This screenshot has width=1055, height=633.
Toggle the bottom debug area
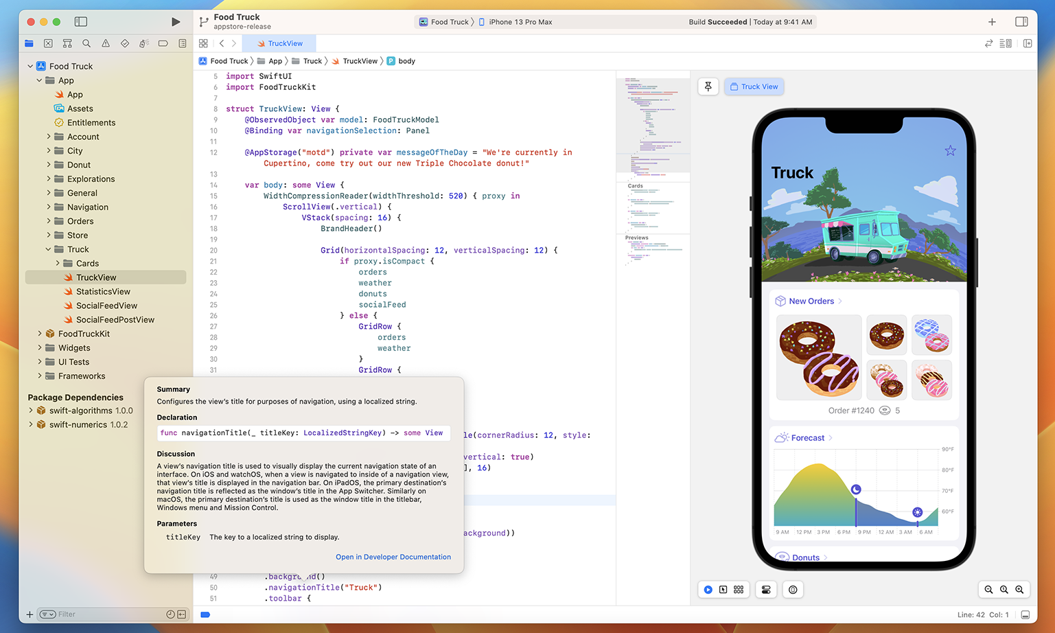click(1025, 614)
